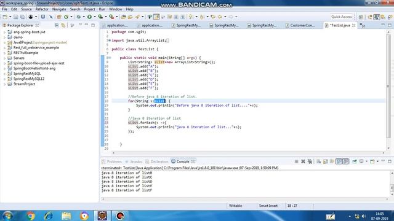Click the Open Task folder icon
This screenshot has height=221, width=394.
(x=130, y=17)
